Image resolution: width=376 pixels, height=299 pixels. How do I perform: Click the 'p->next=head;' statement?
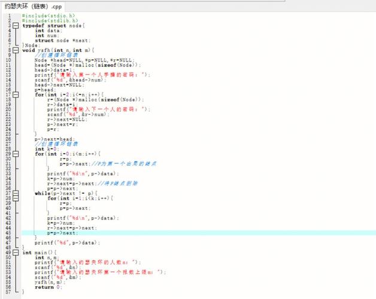[x=53, y=139]
